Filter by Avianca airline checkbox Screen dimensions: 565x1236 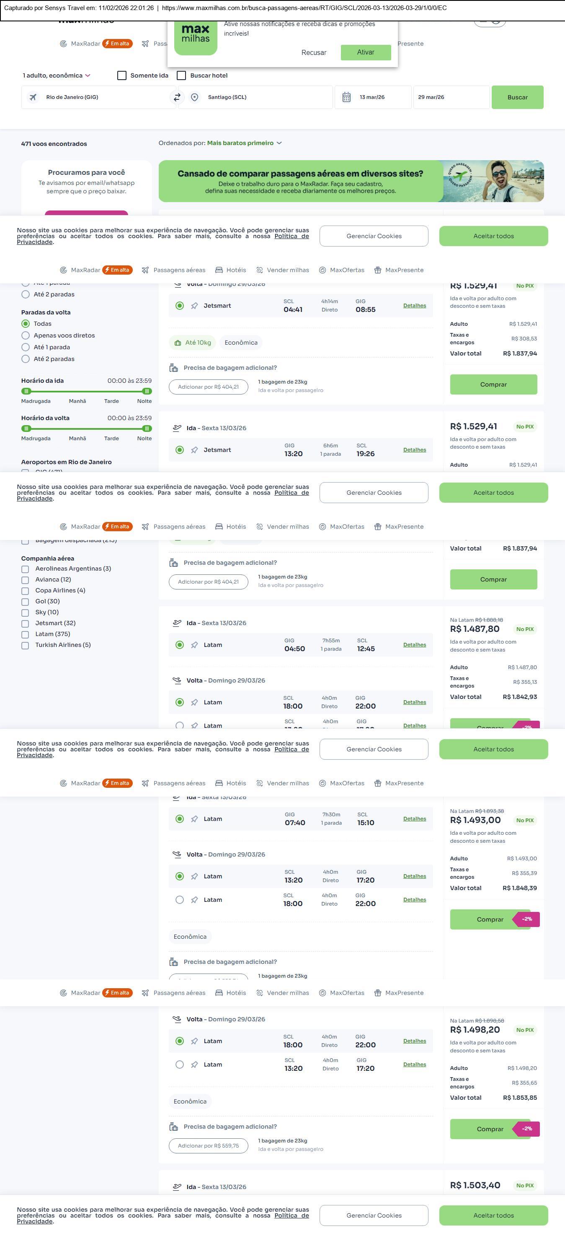[x=25, y=580]
